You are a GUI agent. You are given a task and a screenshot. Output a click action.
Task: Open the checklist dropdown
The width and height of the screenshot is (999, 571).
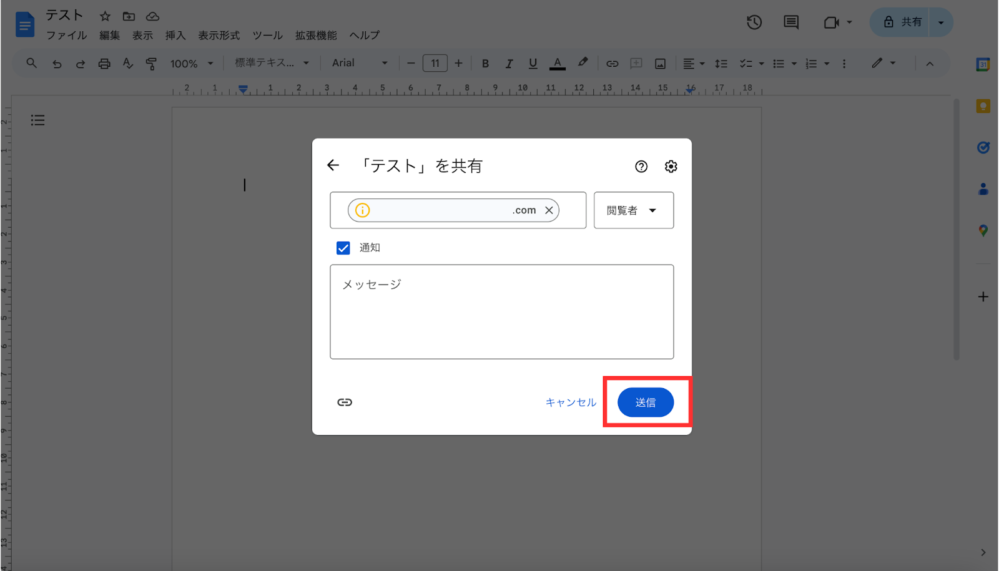coord(752,64)
